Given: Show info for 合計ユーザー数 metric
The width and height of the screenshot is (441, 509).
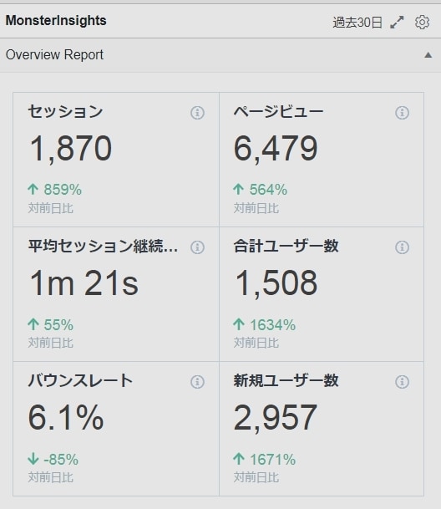Looking at the screenshot, I should coord(402,247).
